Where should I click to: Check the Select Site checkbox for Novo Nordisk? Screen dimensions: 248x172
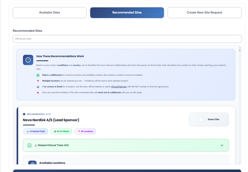pyautogui.click(x=200, y=119)
